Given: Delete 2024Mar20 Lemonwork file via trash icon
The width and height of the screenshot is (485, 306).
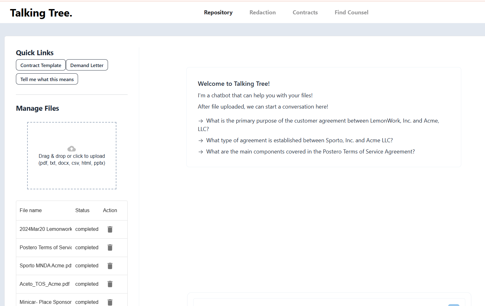Looking at the screenshot, I should click(x=110, y=229).
